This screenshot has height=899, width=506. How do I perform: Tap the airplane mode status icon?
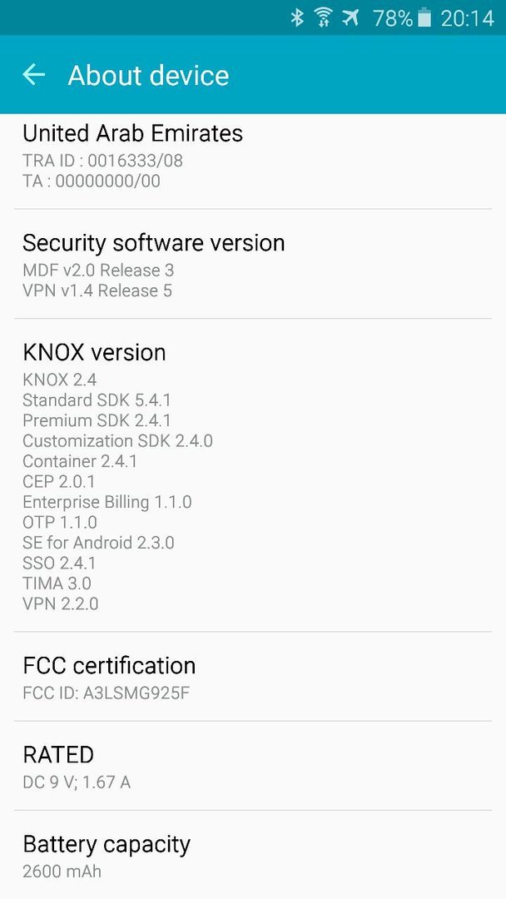coord(350,17)
